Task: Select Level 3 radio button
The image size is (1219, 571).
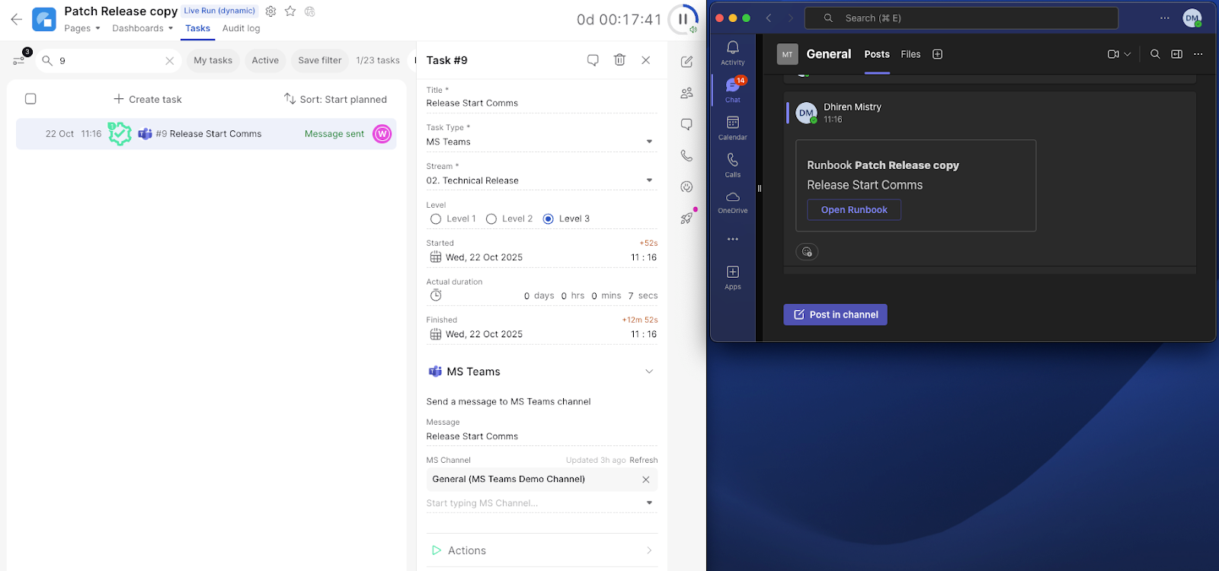Action: 549,219
